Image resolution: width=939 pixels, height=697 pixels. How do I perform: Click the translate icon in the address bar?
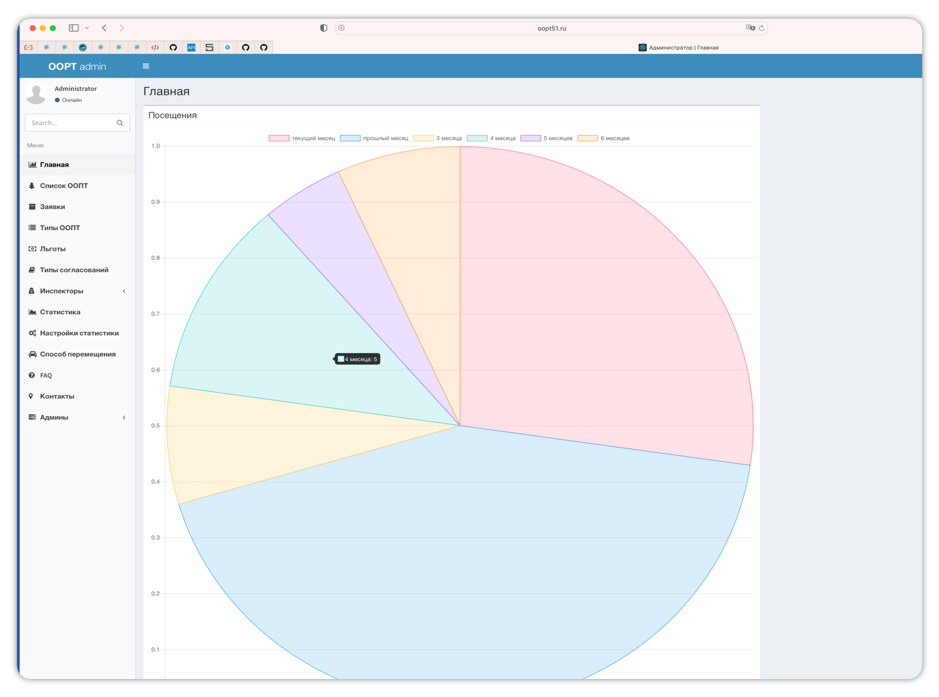(x=750, y=28)
